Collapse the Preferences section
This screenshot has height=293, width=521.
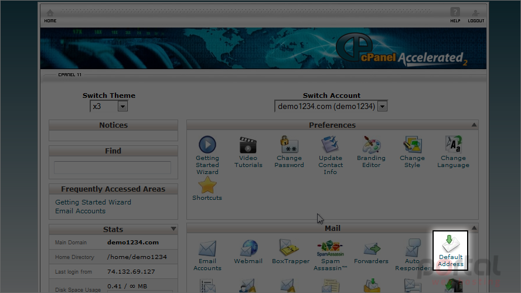coord(474,125)
